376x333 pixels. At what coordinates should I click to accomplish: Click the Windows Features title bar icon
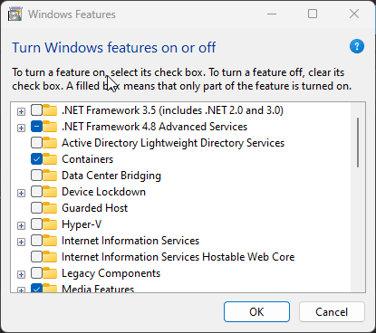click(x=15, y=14)
